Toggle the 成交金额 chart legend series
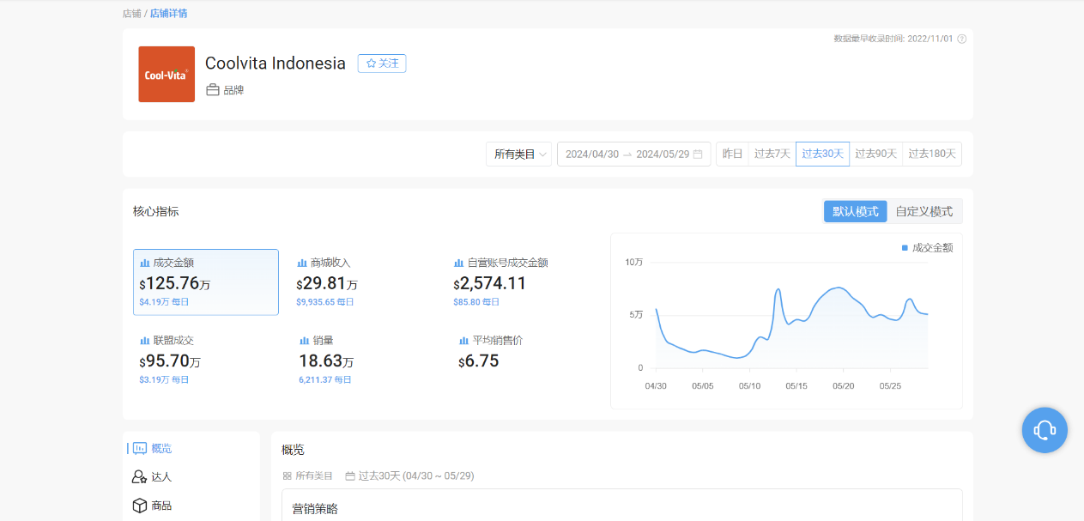1084x521 pixels. click(927, 247)
